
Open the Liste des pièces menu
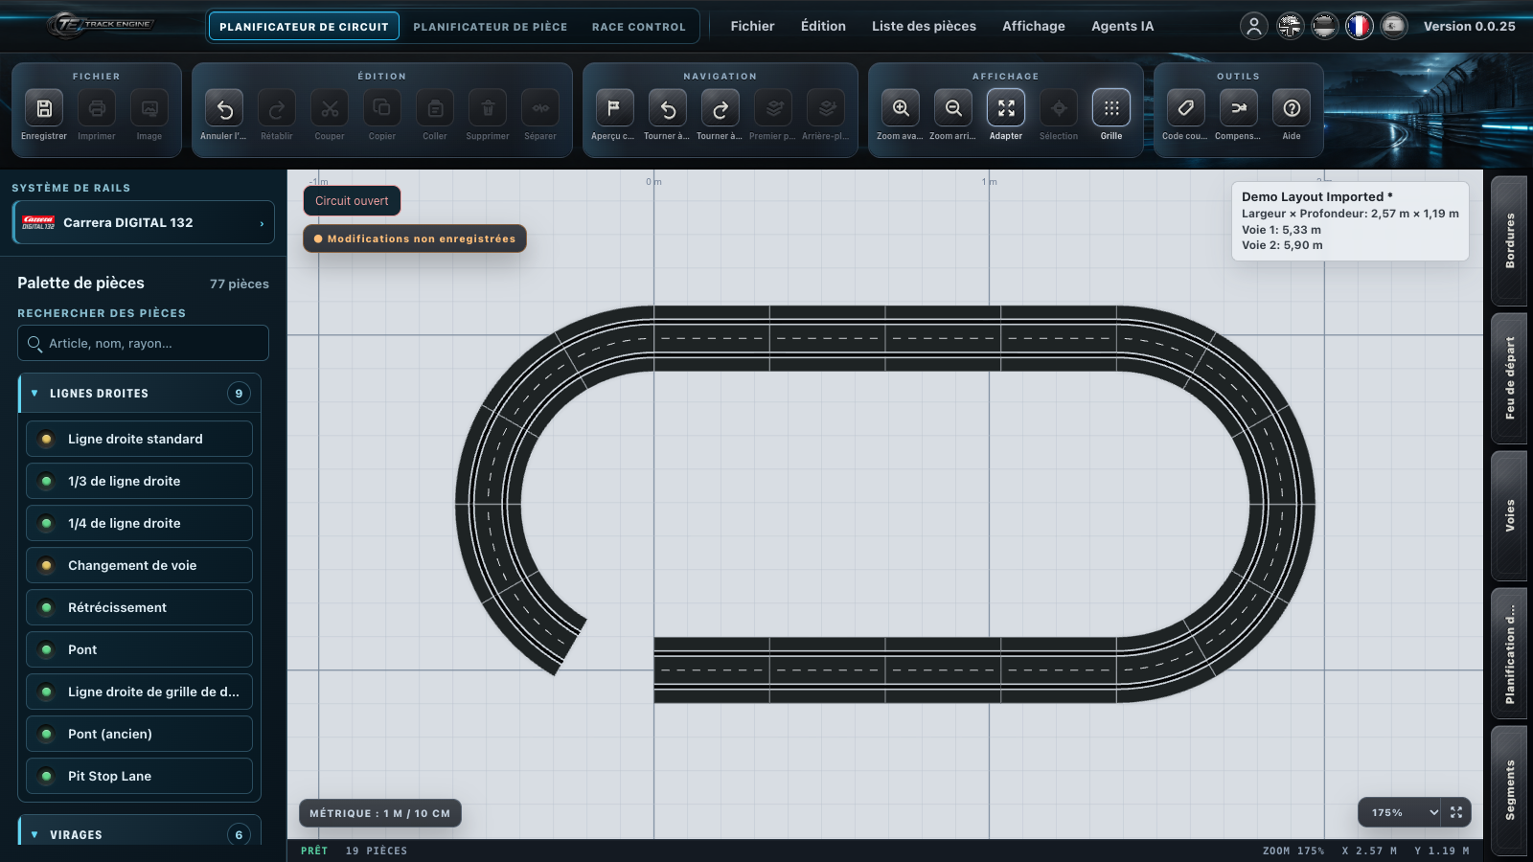(924, 26)
